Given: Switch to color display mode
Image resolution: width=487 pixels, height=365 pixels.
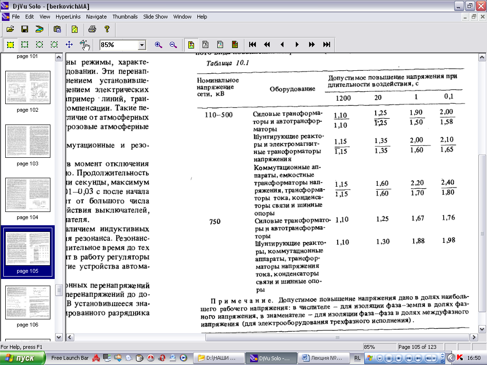Looking at the screenshot, I should [x=191, y=45].
